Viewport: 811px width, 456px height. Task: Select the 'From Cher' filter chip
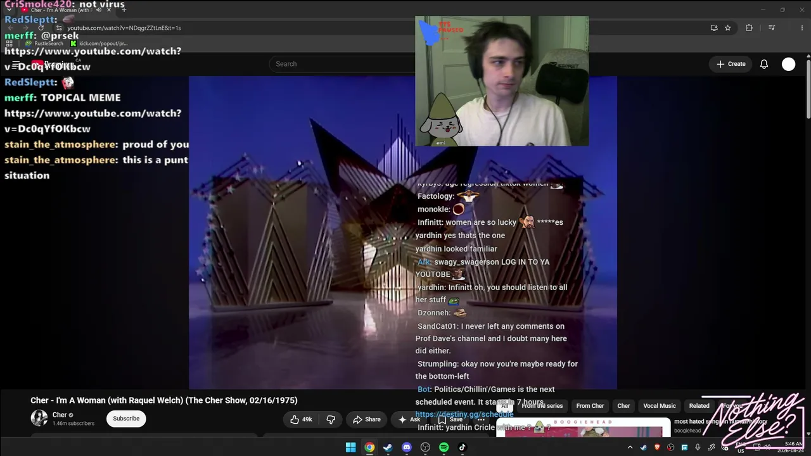(590, 406)
